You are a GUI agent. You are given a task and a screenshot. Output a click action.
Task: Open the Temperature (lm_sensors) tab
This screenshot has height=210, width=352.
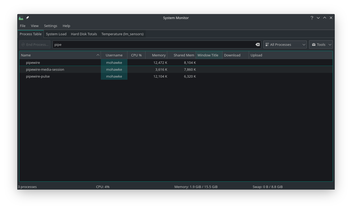point(122,34)
